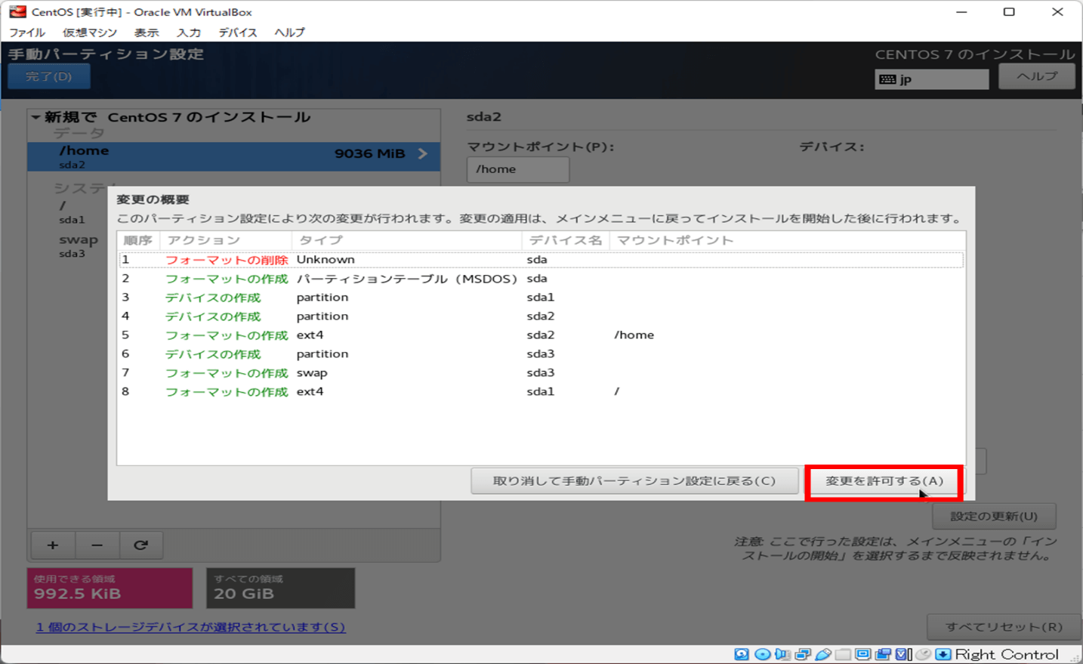Open the 1 個のストレージデバイスが選択されています link
Viewport: 1083px width, 664px height.
(191, 627)
